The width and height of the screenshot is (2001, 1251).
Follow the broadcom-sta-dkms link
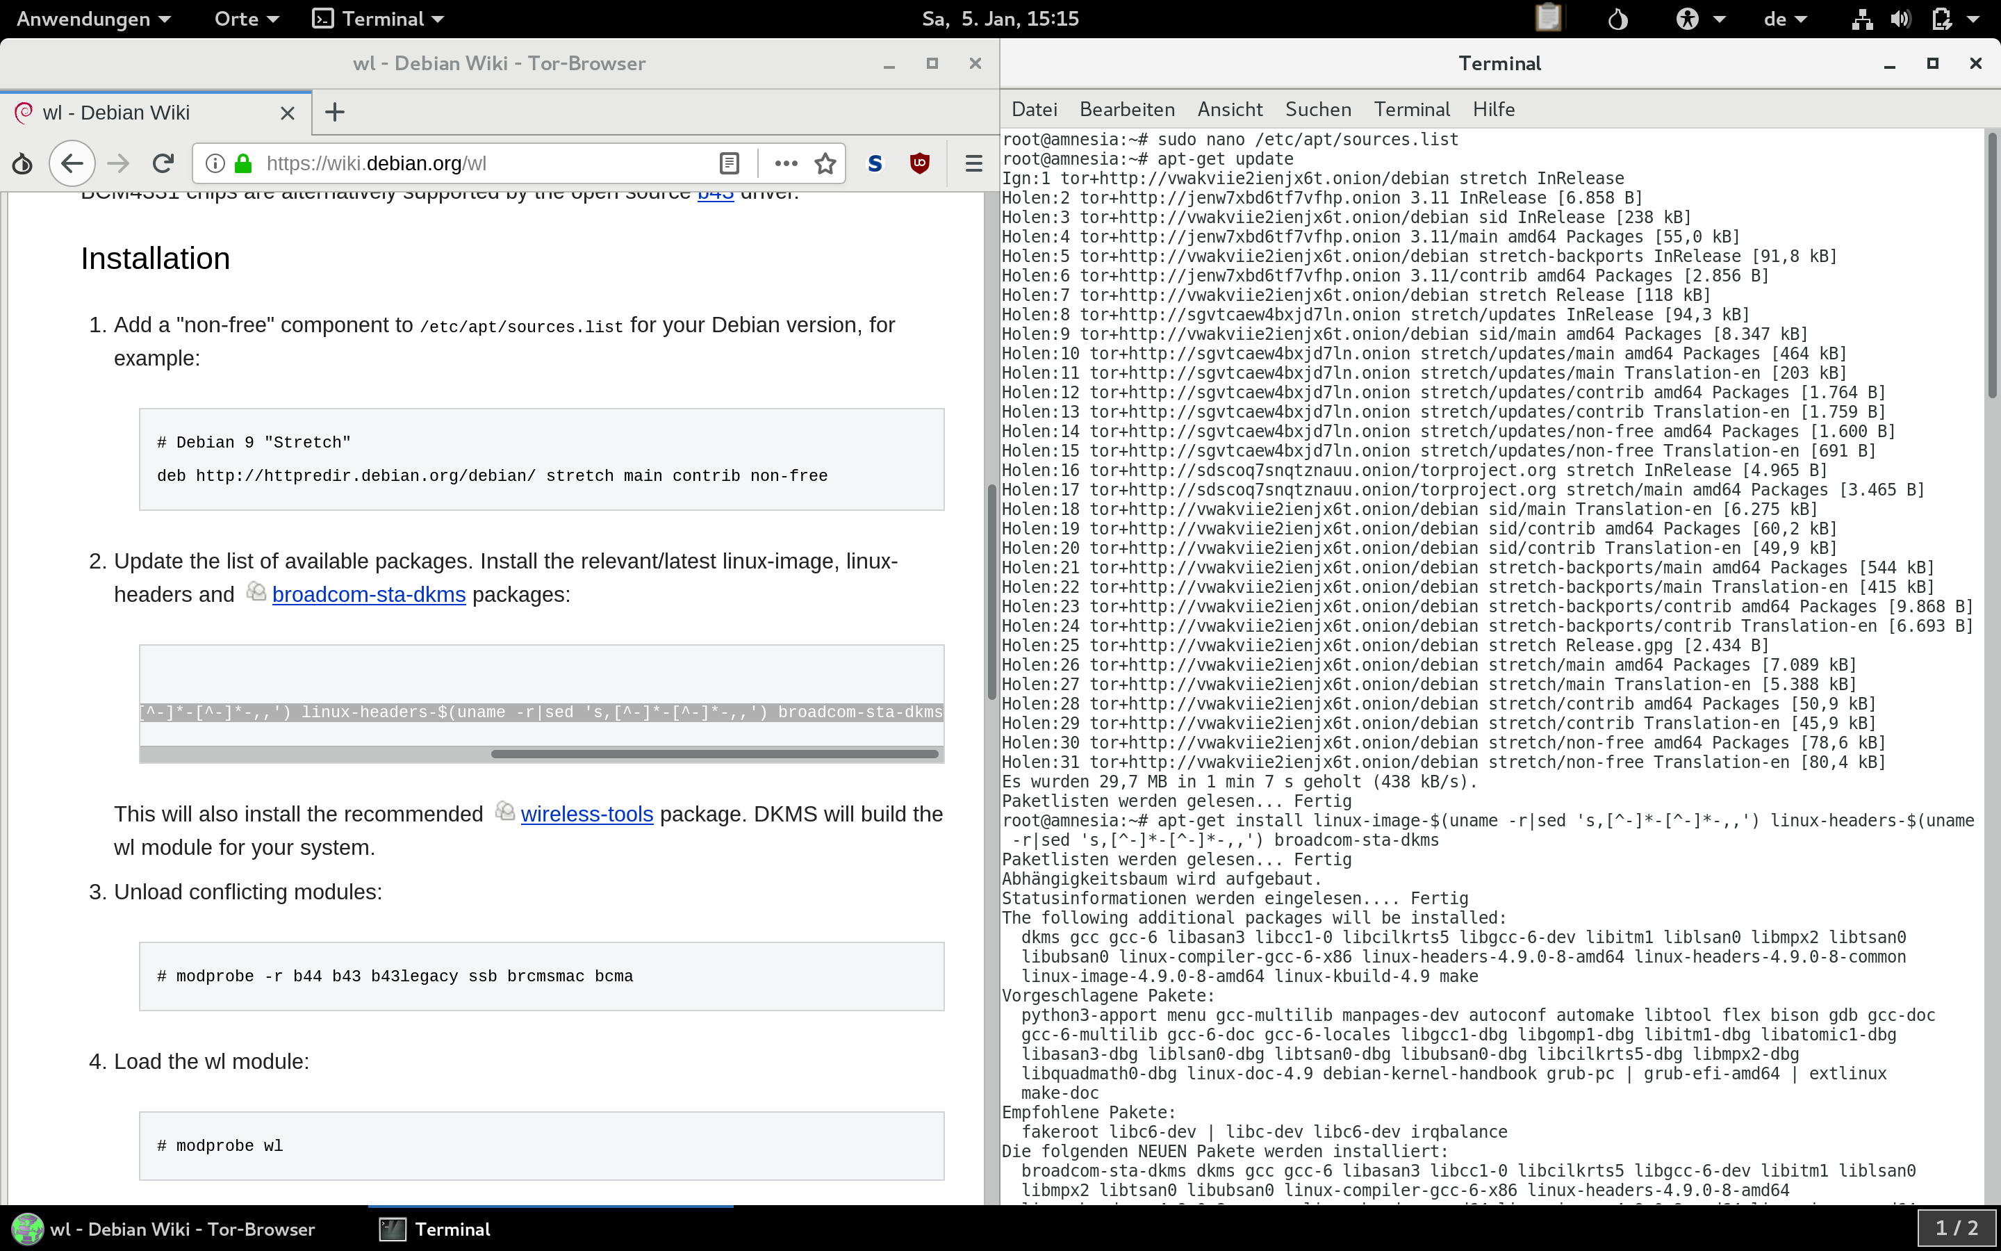369,595
